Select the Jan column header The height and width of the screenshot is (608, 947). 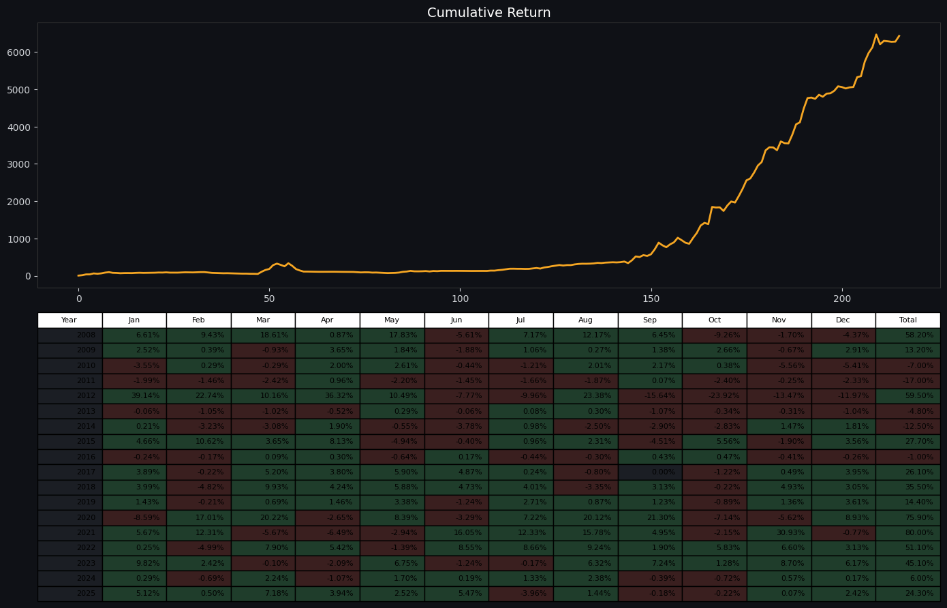point(134,320)
